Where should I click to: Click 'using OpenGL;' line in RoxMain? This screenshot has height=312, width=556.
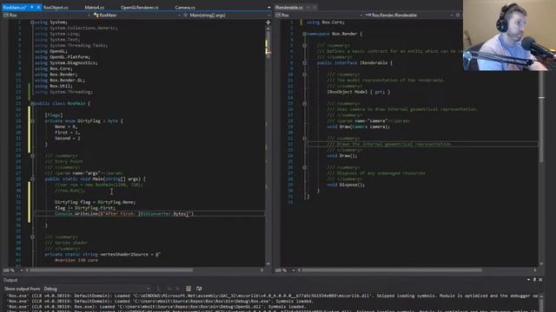pos(51,51)
